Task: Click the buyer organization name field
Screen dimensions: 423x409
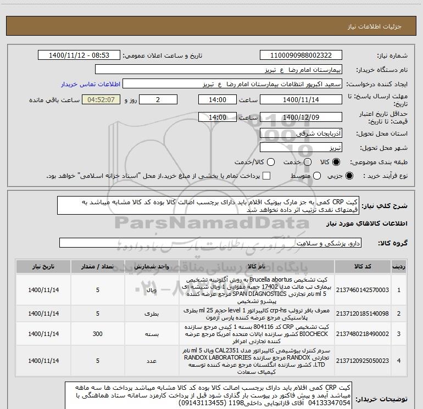Action: 219,69
